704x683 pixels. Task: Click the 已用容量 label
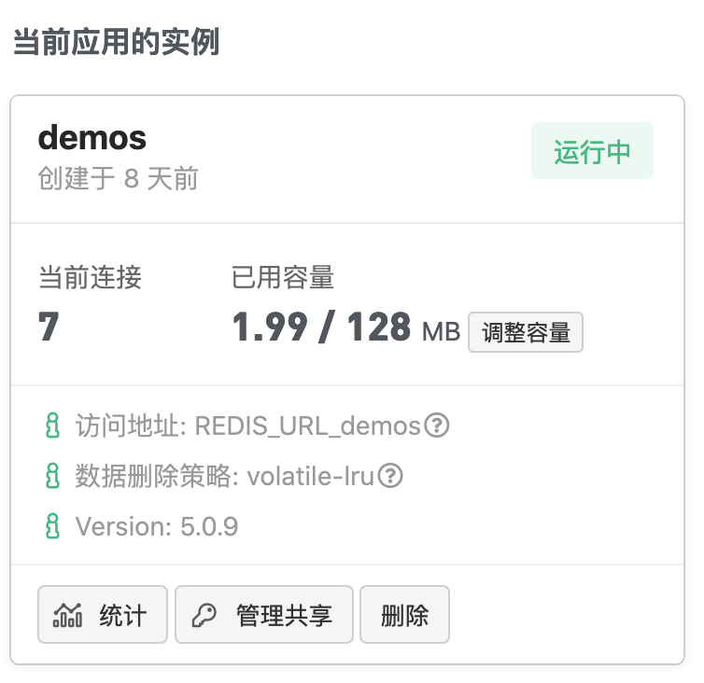tap(283, 277)
